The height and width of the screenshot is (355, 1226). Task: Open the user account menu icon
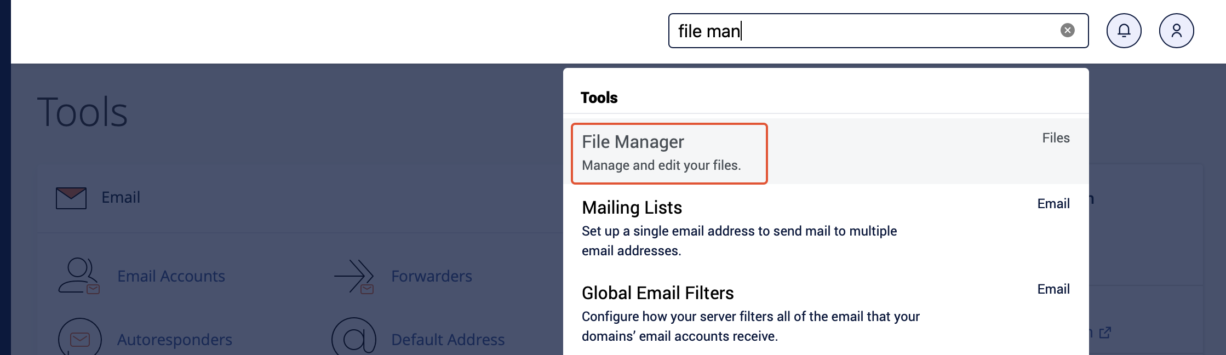(x=1176, y=31)
